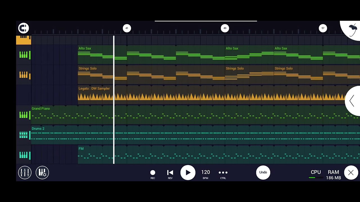
Task: Show the CPU usage meter
Action: 316,174
